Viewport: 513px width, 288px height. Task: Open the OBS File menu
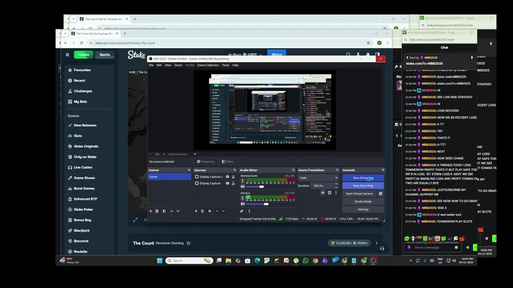(x=151, y=65)
